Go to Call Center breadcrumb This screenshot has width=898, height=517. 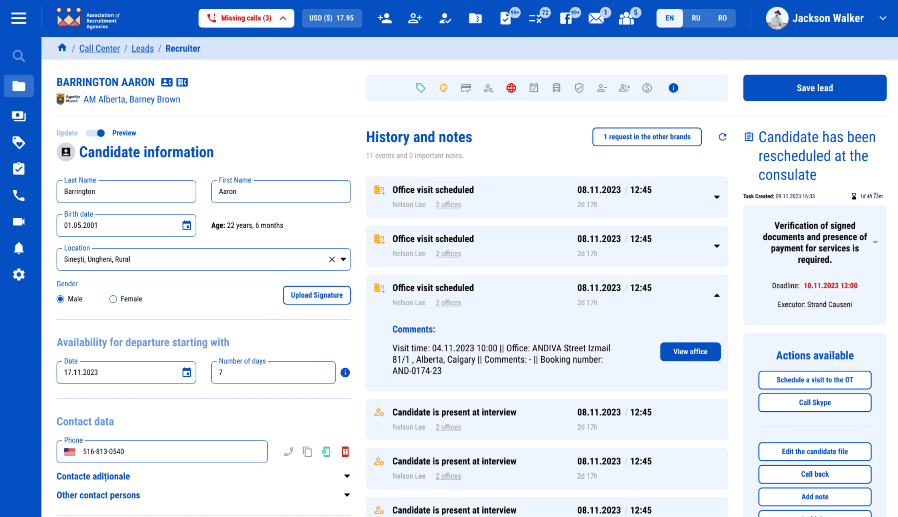pyautogui.click(x=99, y=49)
